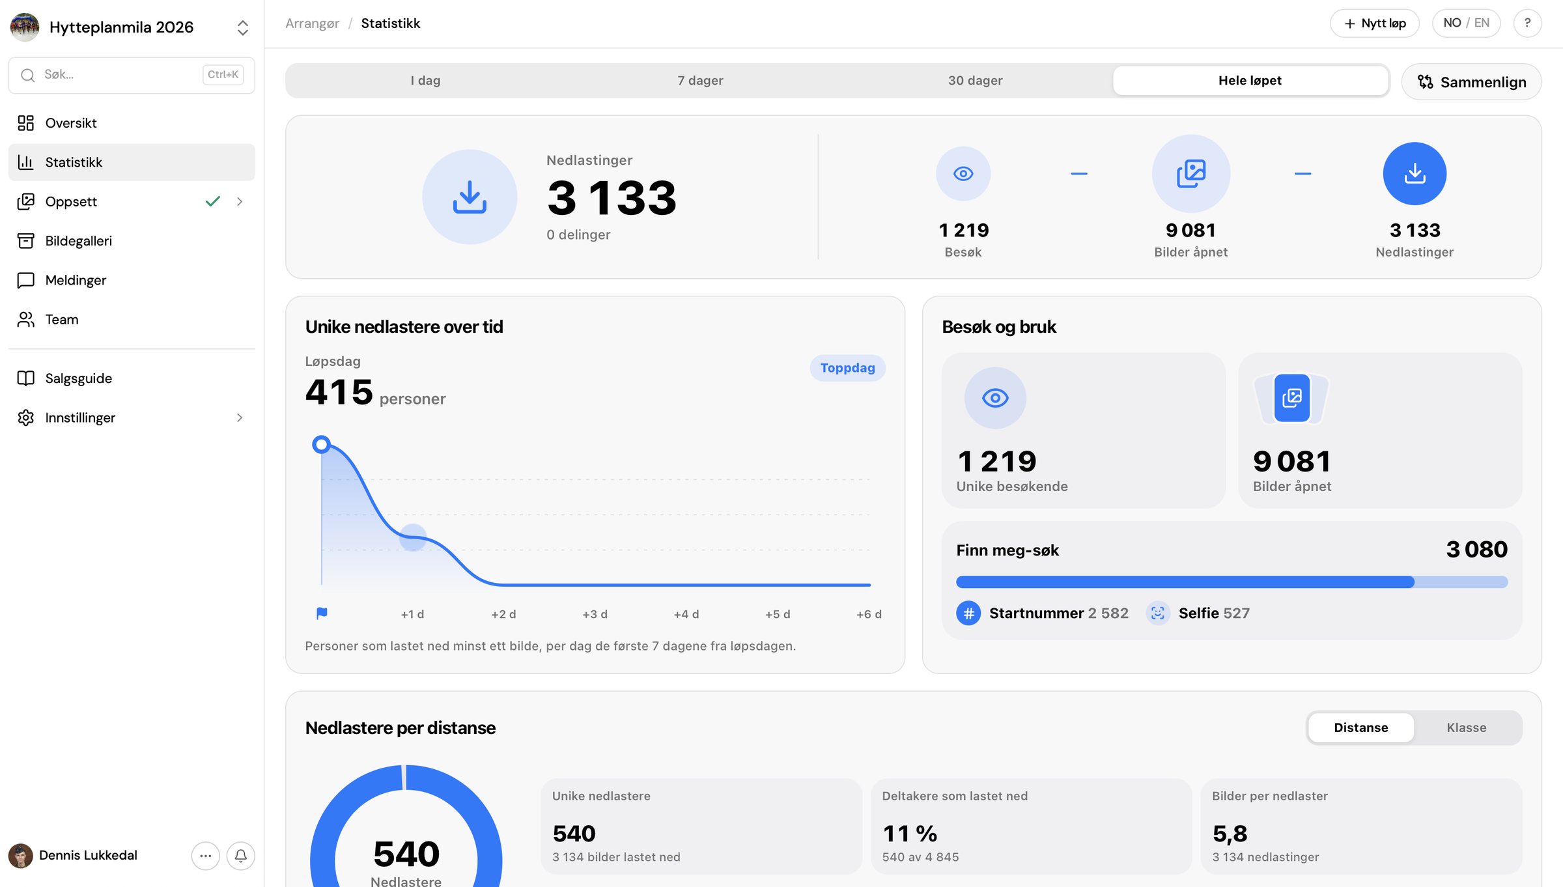Click the hash icon beside Startnummer
Viewport: 1563px width, 887px height.
click(968, 613)
